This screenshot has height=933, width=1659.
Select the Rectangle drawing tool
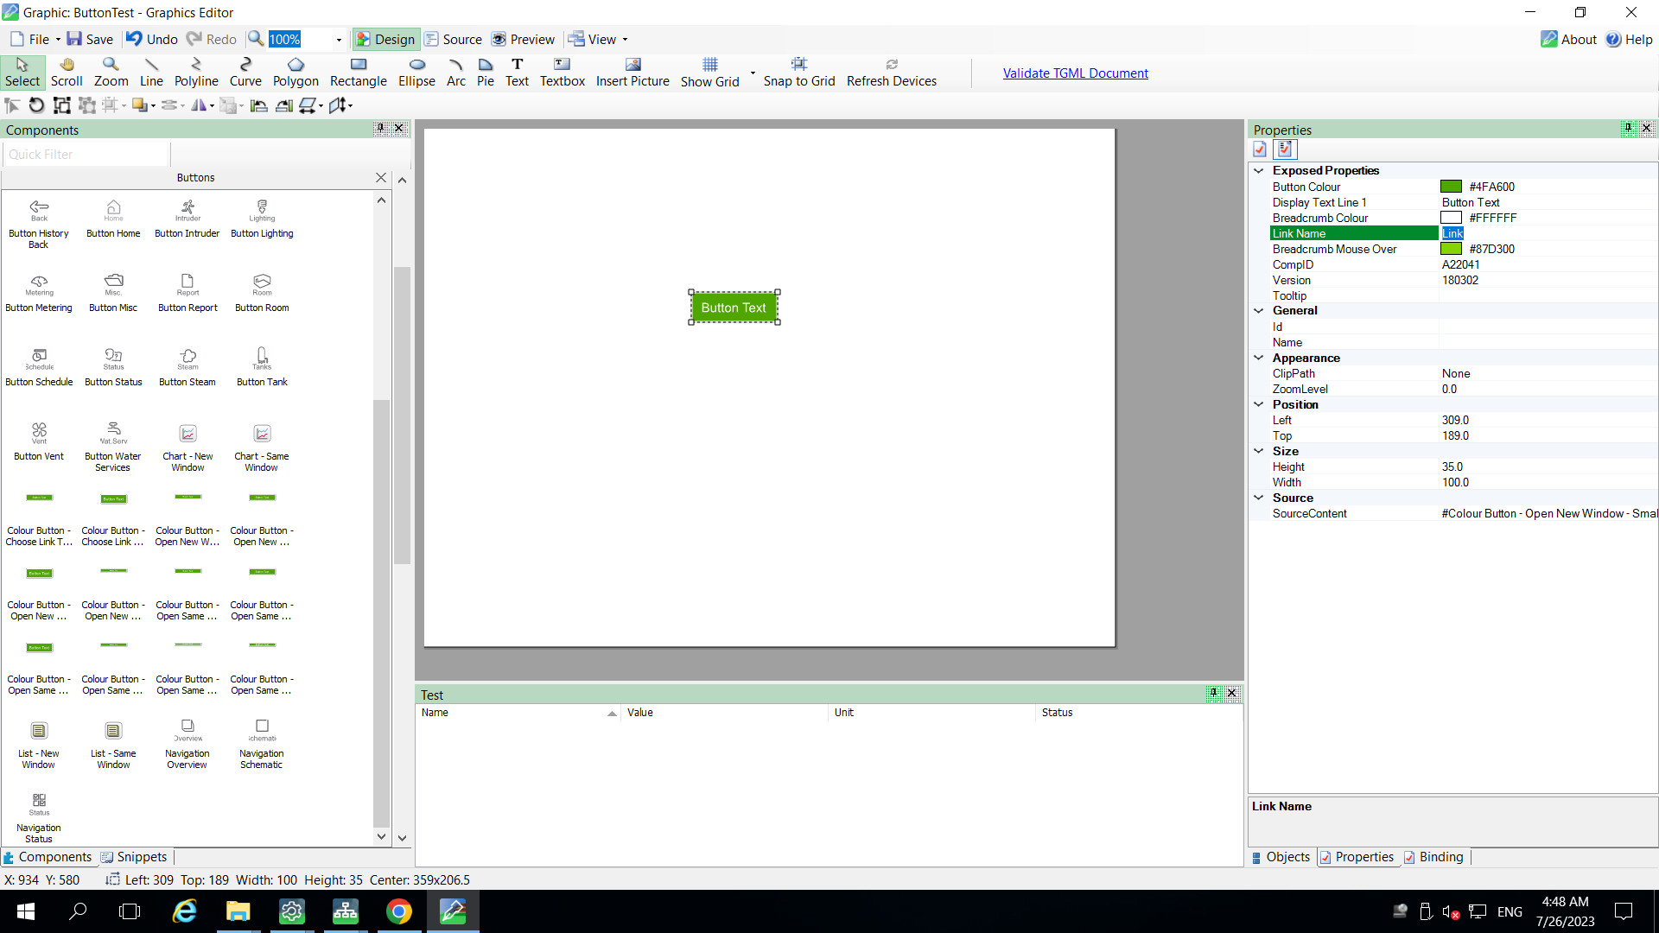pyautogui.click(x=358, y=72)
